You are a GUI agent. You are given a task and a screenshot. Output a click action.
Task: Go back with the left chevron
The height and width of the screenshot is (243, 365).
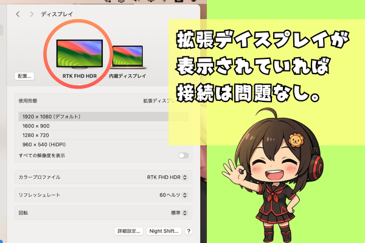tap(18, 14)
